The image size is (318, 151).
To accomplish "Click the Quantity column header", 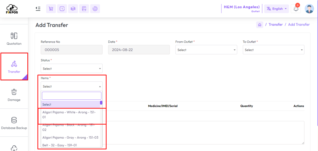I will pos(247,106).
